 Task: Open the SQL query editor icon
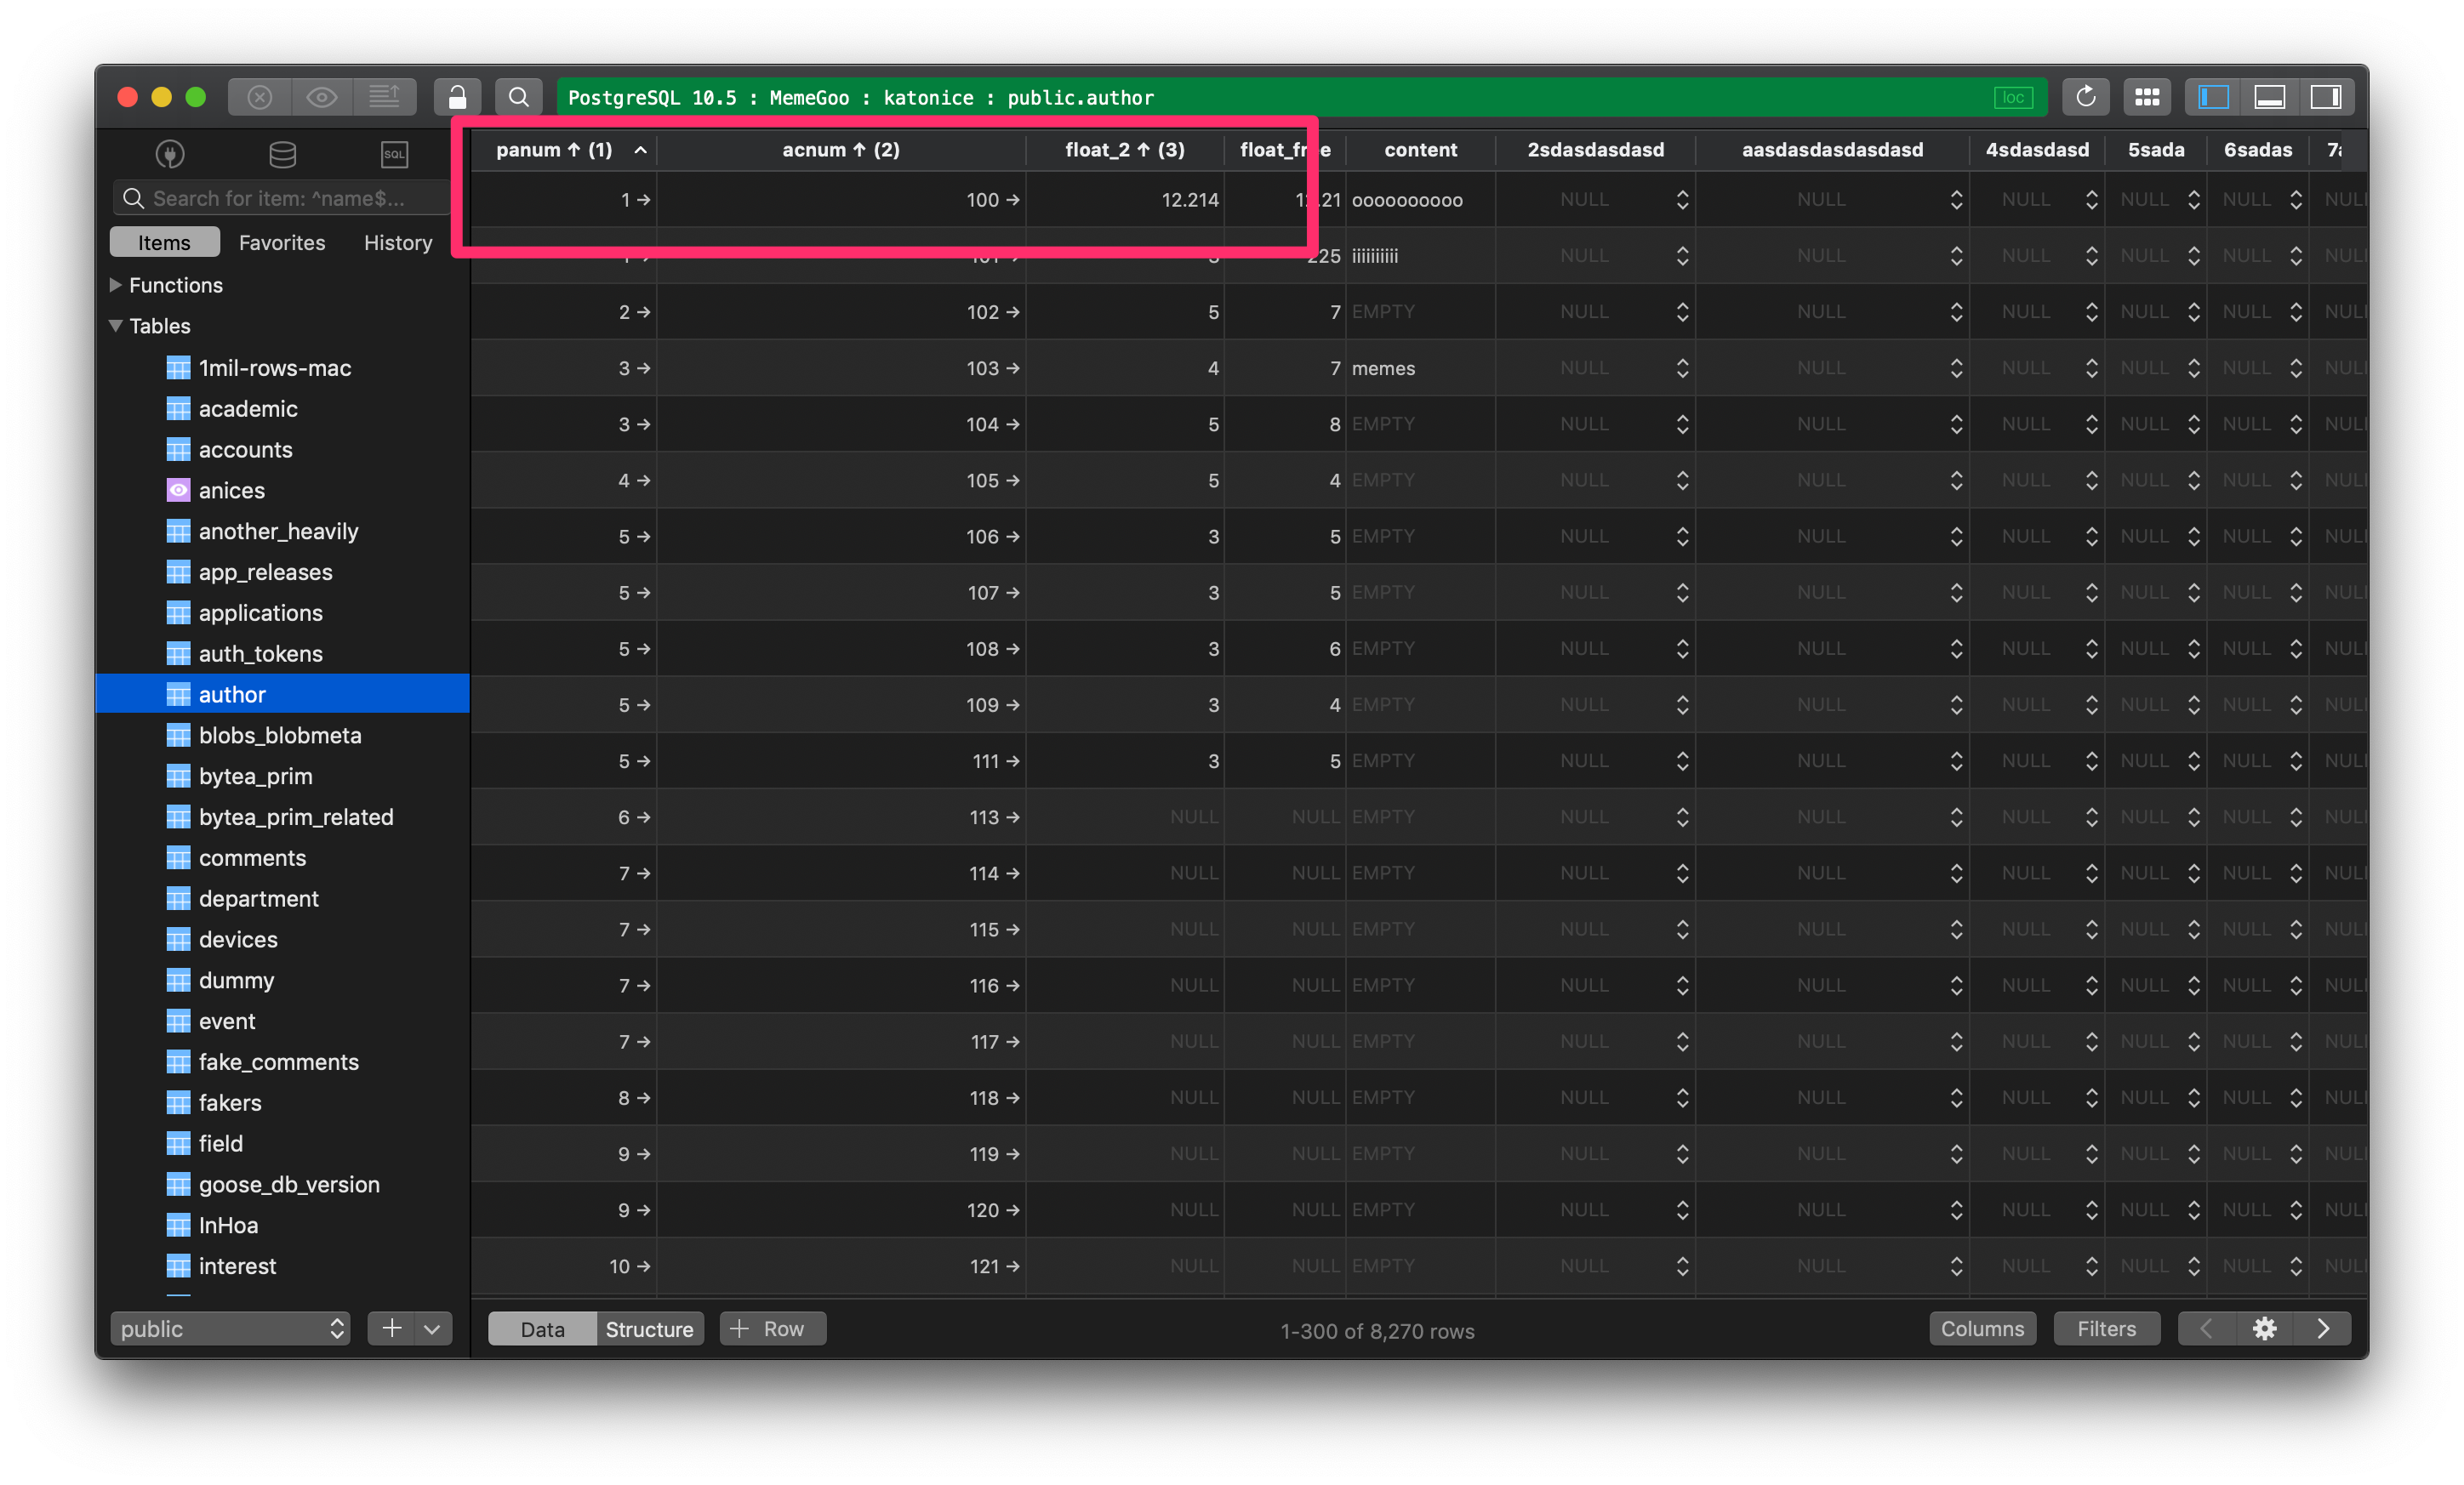(393, 154)
